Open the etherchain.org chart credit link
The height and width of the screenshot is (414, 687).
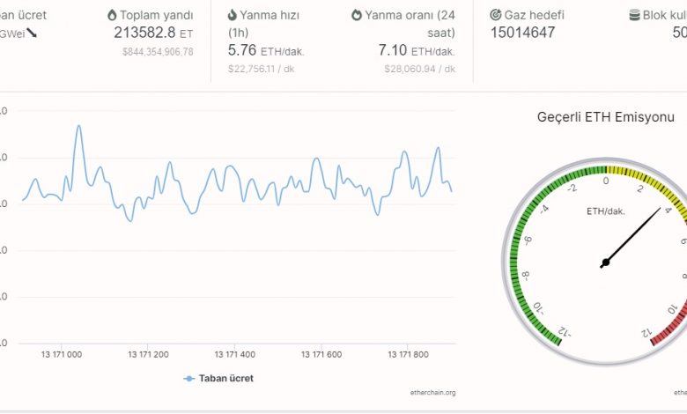[434, 392]
